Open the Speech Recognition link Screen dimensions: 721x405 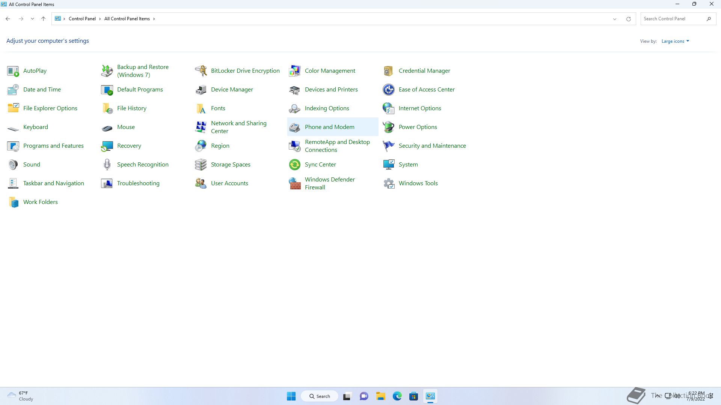pos(143,165)
